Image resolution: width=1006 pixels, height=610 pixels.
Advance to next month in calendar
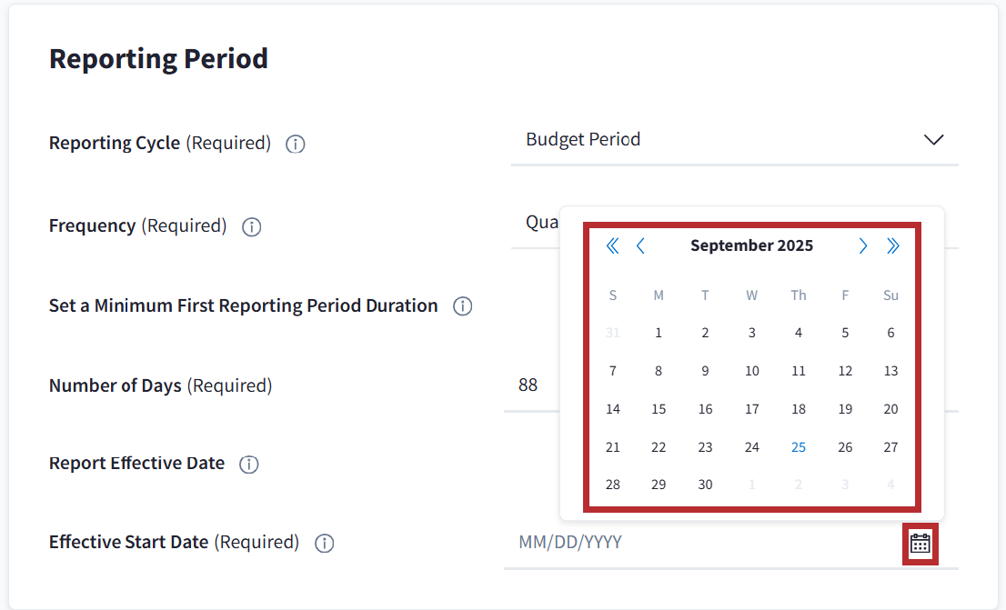pyautogui.click(x=863, y=245)
